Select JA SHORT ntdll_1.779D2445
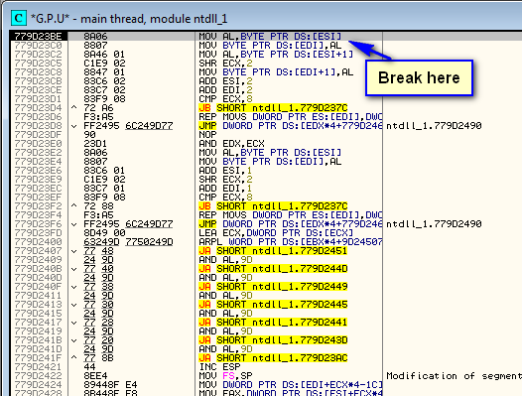Image resolution: width=522 pixels, height=396 pixels. pos(273,305)
